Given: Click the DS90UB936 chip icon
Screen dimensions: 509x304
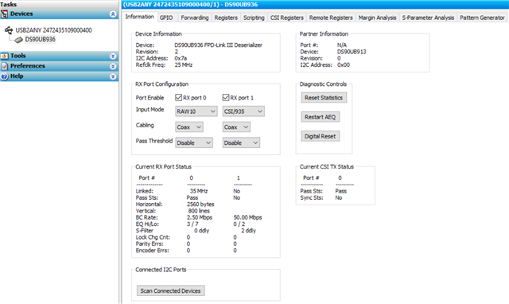Looking at the screenshot, I should click(19, 40).
